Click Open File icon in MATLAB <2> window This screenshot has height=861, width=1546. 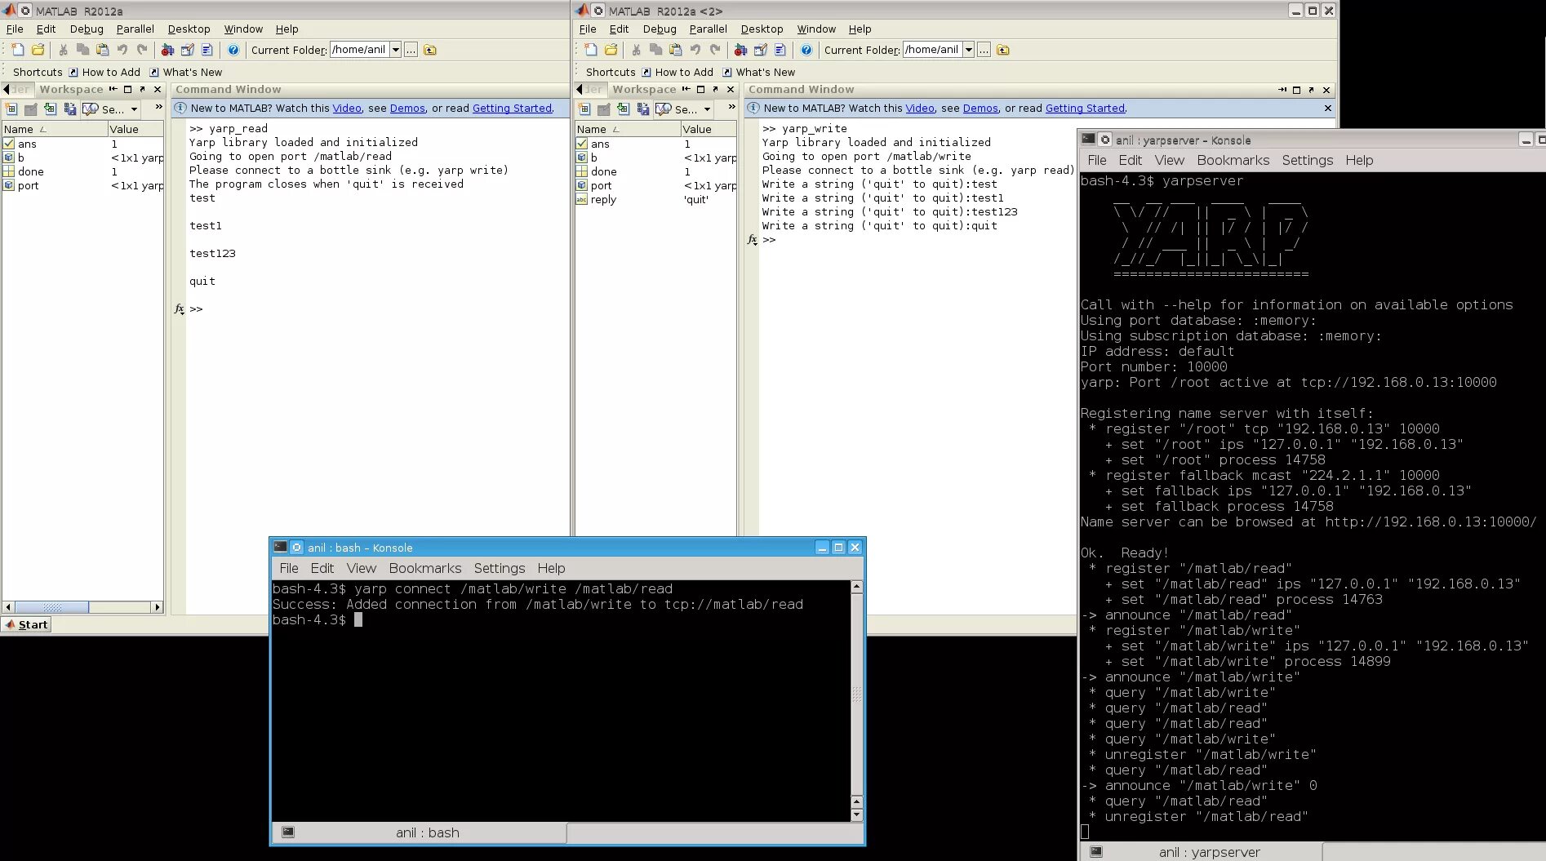pyautogui.click(x=611, y=50)
